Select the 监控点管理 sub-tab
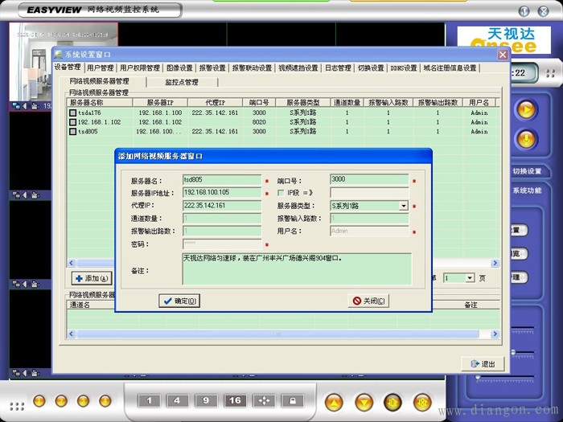 182,82
